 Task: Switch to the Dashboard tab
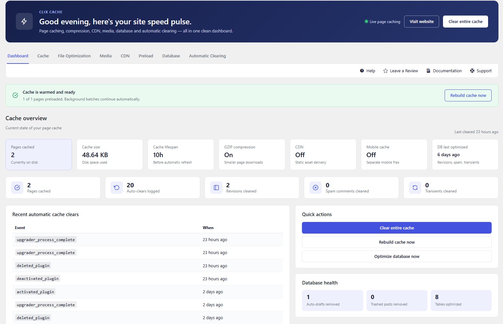click(x=18, y=56)
